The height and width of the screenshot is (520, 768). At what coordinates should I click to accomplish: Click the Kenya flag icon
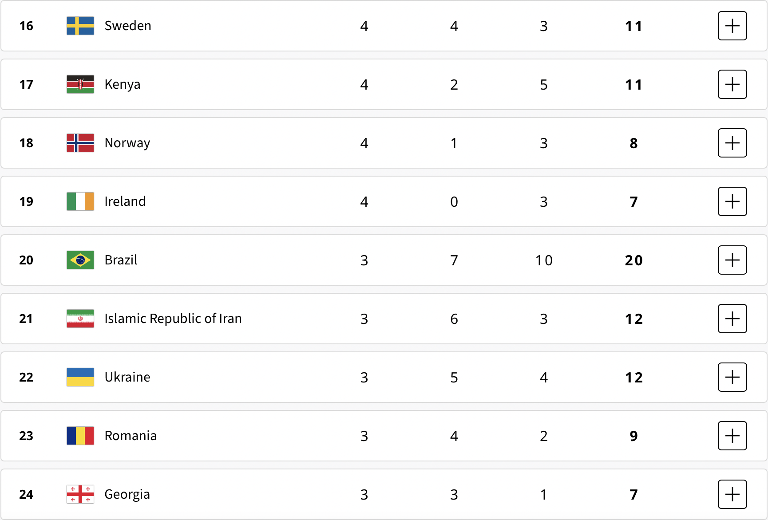80,84
